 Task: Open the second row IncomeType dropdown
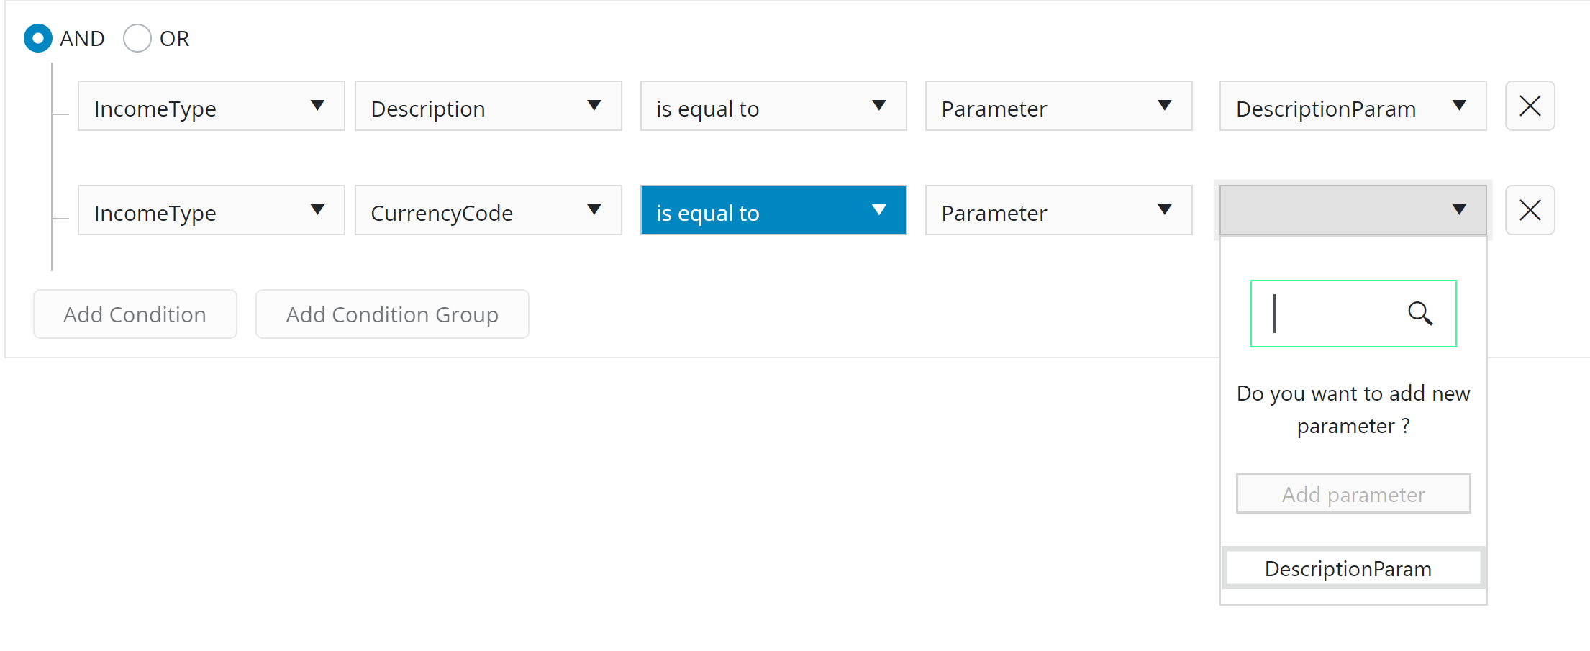[x=211, y=211]
